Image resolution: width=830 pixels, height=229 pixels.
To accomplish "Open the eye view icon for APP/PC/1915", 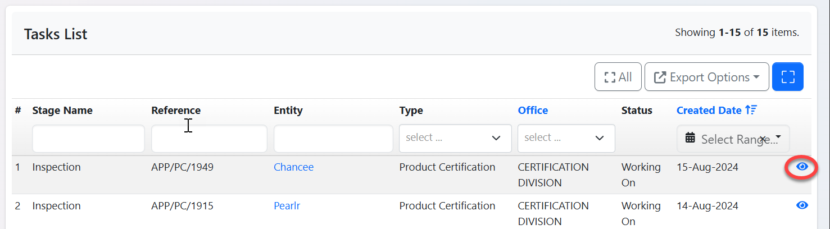I will (802, 205).
